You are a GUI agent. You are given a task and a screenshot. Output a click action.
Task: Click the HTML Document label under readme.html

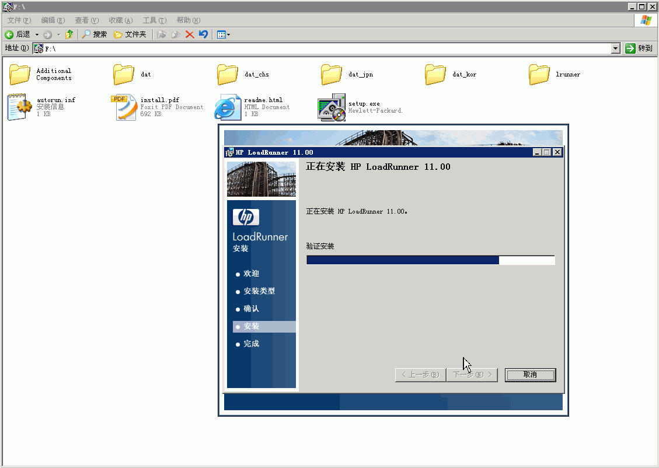point(267,107)
